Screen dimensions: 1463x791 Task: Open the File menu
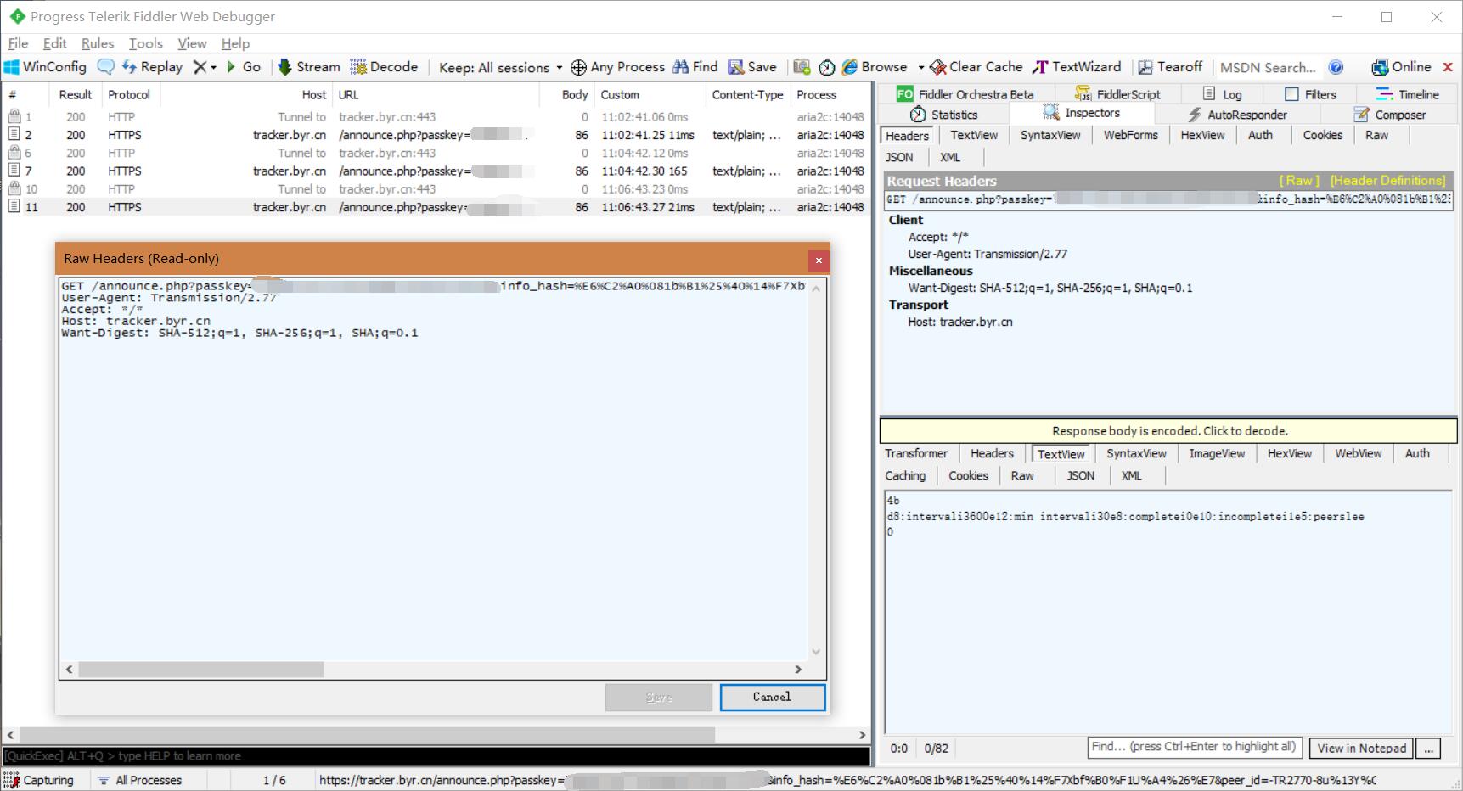tap(18, 43)
